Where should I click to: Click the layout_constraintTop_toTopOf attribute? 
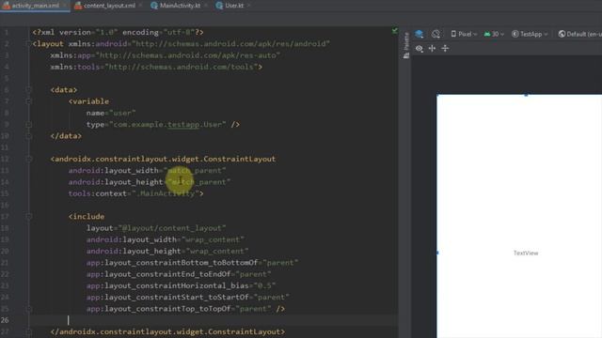179,309
